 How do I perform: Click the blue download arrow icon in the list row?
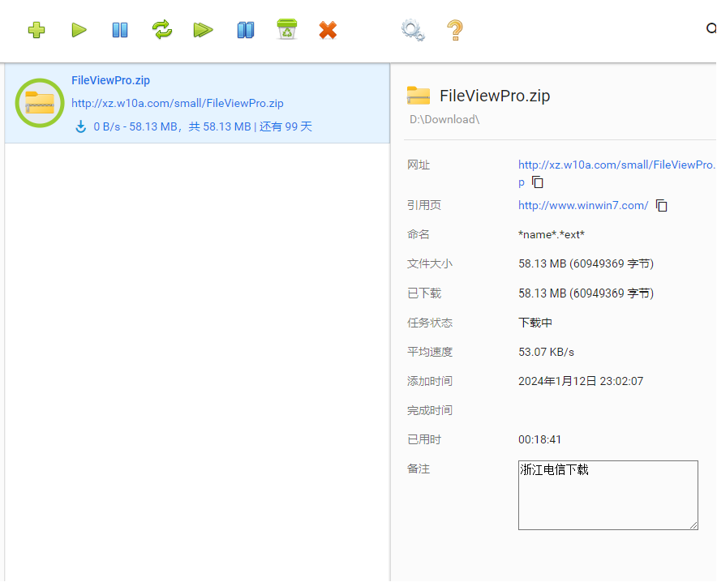80,126
